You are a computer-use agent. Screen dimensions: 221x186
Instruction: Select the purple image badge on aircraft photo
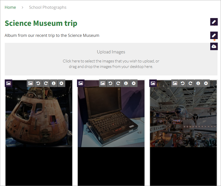pos(153,83)
